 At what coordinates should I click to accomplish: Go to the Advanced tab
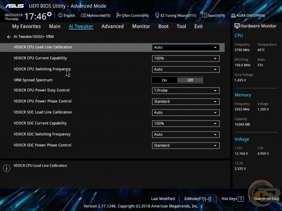pos(113,26)
